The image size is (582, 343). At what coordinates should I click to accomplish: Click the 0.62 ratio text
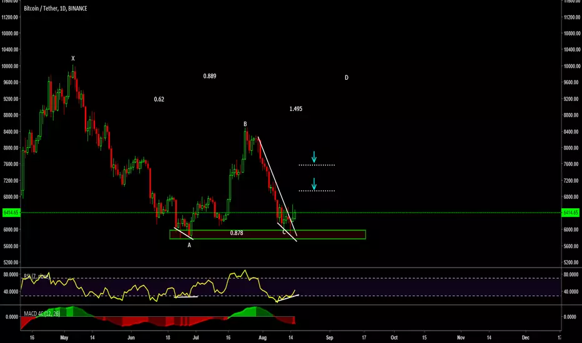(159, 99)
